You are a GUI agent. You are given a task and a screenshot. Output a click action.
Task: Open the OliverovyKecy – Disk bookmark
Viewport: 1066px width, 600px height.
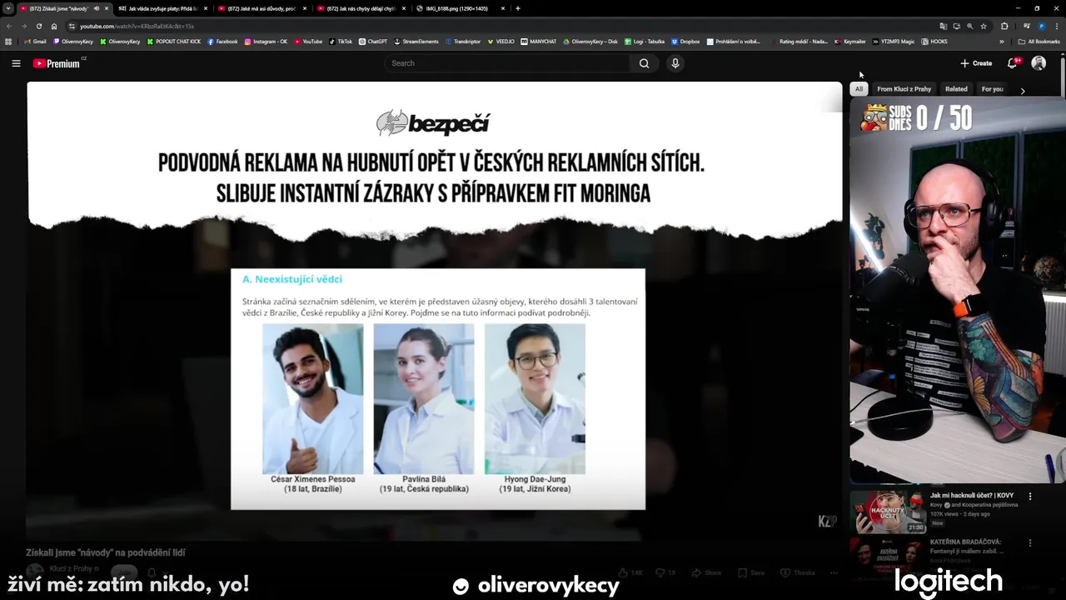coord(590,41)
